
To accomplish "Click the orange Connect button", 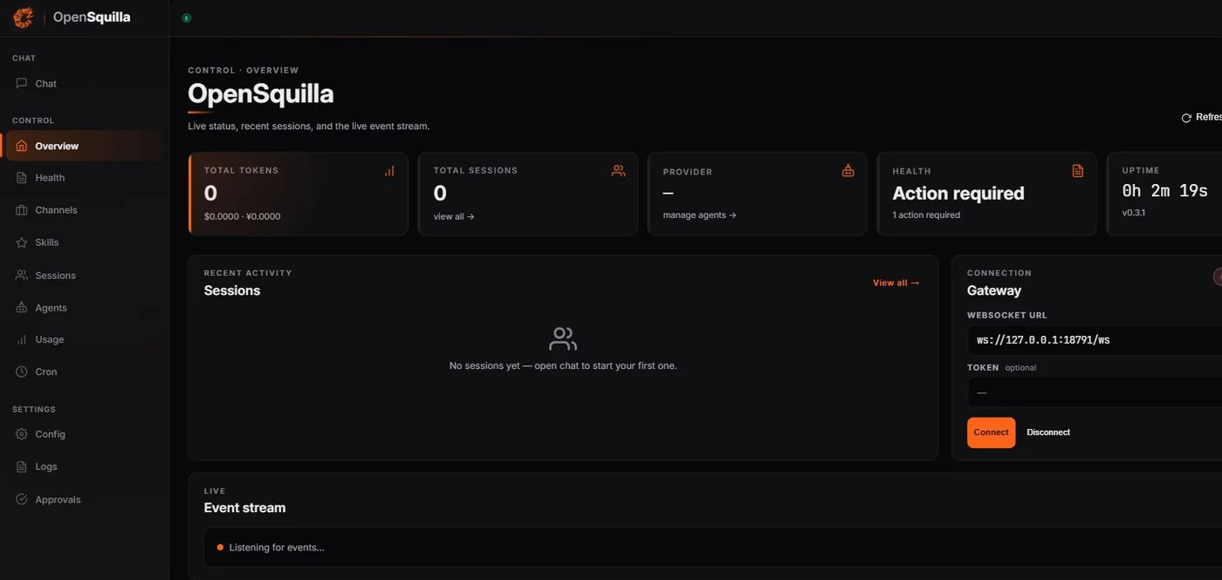I will click(x=991, y=433).
